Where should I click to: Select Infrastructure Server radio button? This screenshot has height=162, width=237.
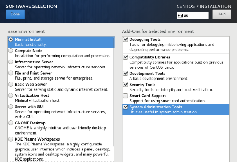pyautogui.click(x=11, y=62)
